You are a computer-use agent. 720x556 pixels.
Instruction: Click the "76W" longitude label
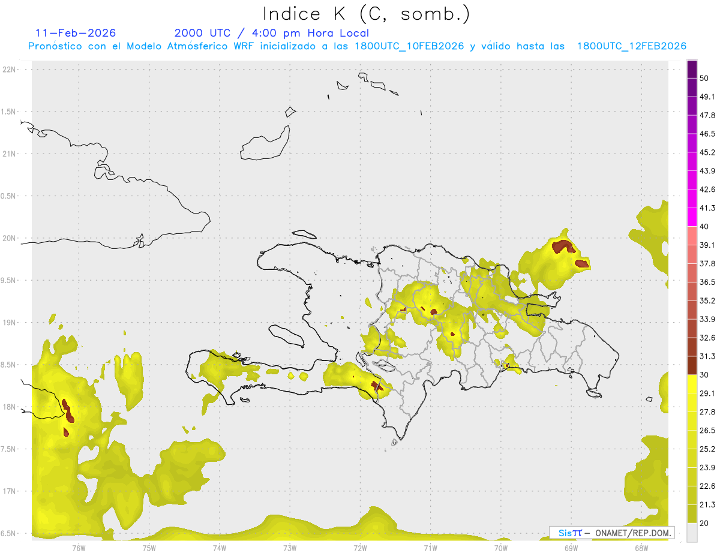79,548
